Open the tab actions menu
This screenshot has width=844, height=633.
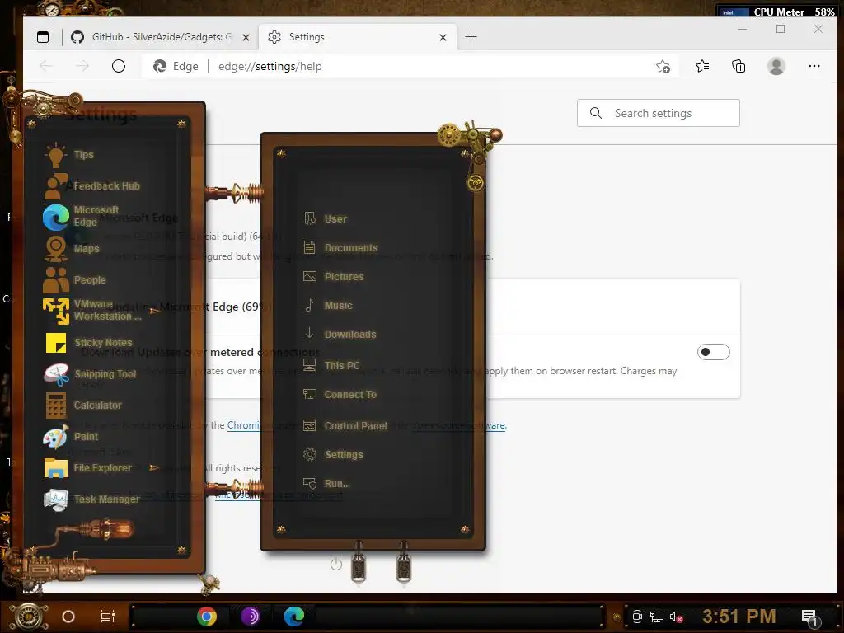pos(43,37)
